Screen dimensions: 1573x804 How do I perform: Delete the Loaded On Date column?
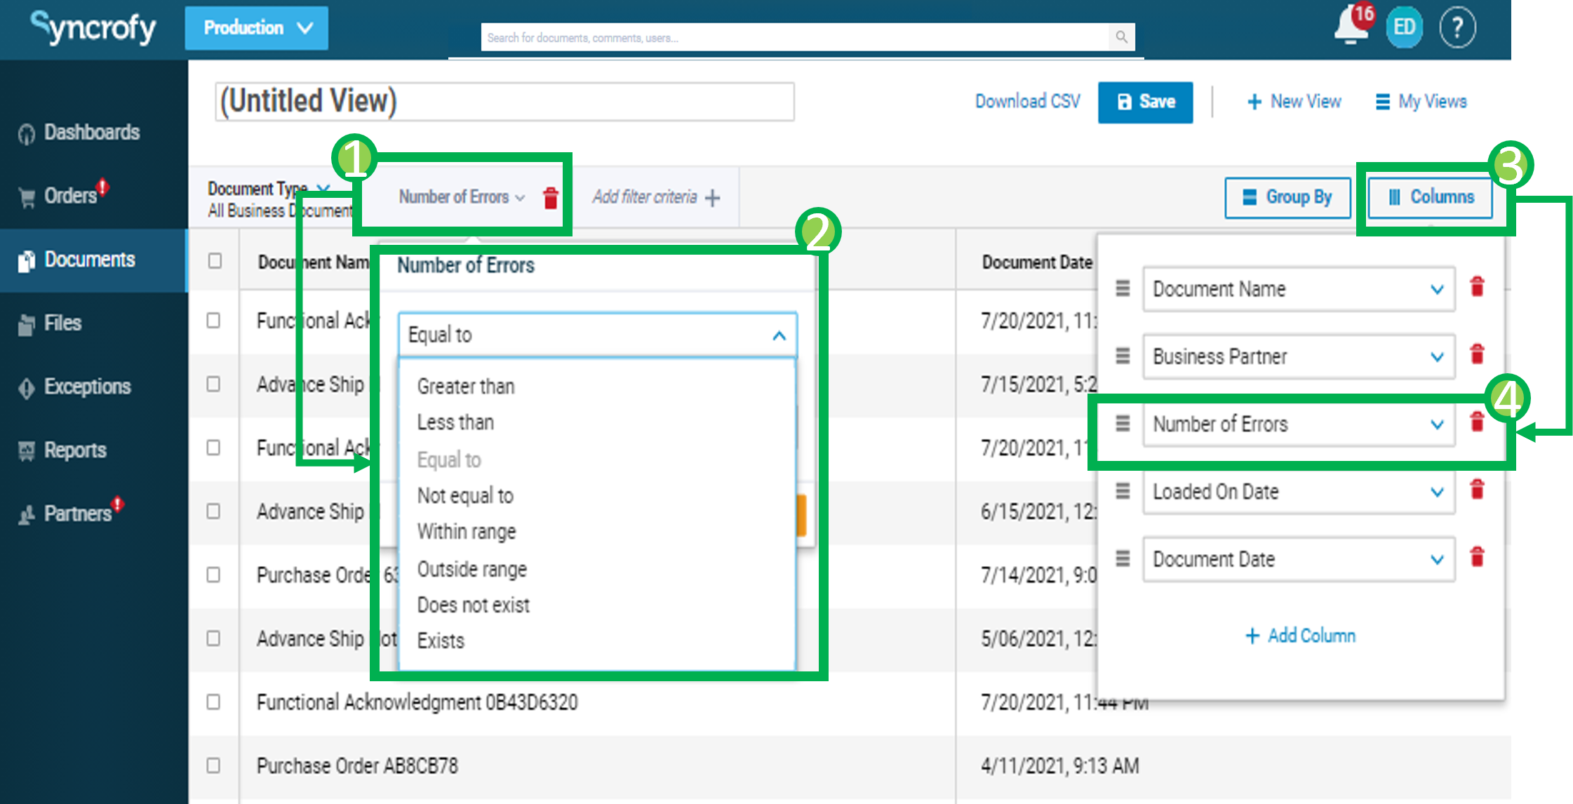pos(1477,490)
